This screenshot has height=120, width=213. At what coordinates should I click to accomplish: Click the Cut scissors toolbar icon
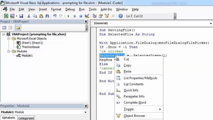click(x=29, y=16)
